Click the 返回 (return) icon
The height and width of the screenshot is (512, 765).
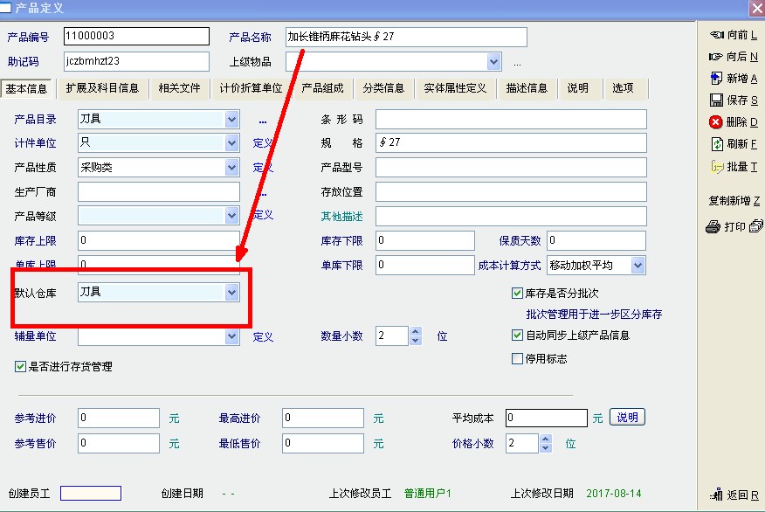(716, 495)
